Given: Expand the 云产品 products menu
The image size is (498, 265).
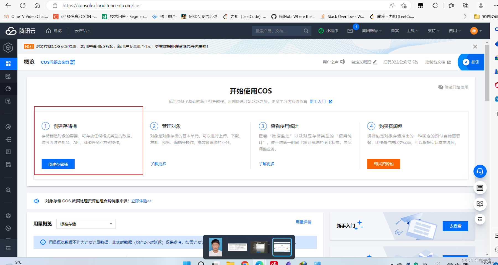Looking at the screenshot, I should [82, 31].
